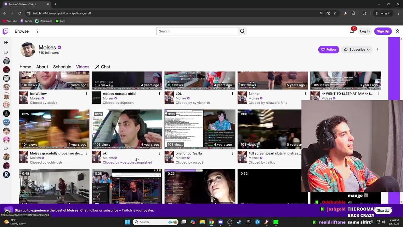Click the Chrome address bar

173,13
